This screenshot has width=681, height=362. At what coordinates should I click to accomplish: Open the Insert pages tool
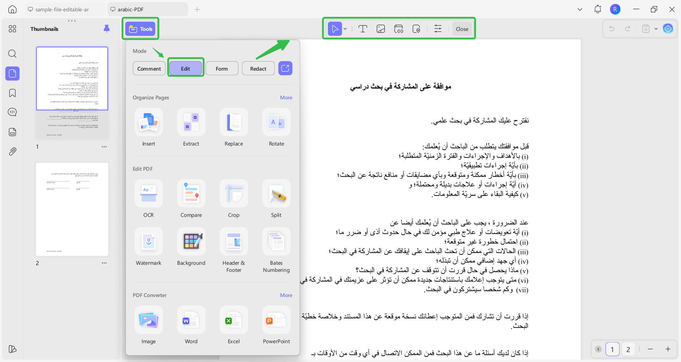point(149,127)
